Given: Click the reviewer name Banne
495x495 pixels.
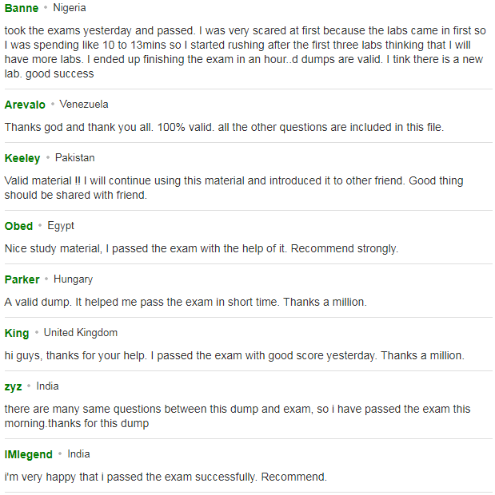Looking at the screenshot, I should [22, 8].
